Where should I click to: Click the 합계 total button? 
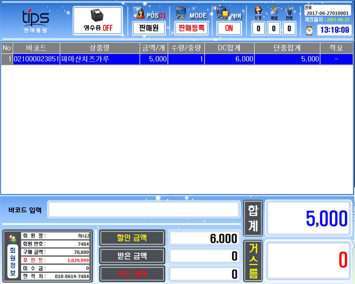[253, 218]
